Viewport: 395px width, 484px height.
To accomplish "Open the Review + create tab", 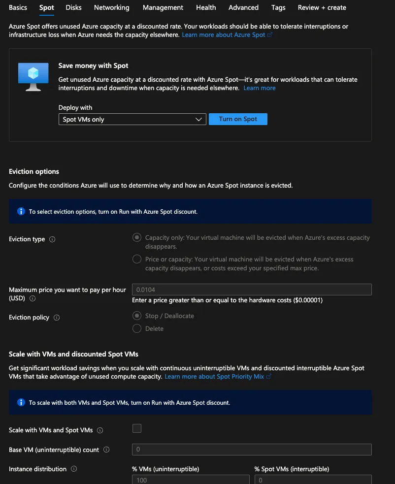I will [322, 7].
